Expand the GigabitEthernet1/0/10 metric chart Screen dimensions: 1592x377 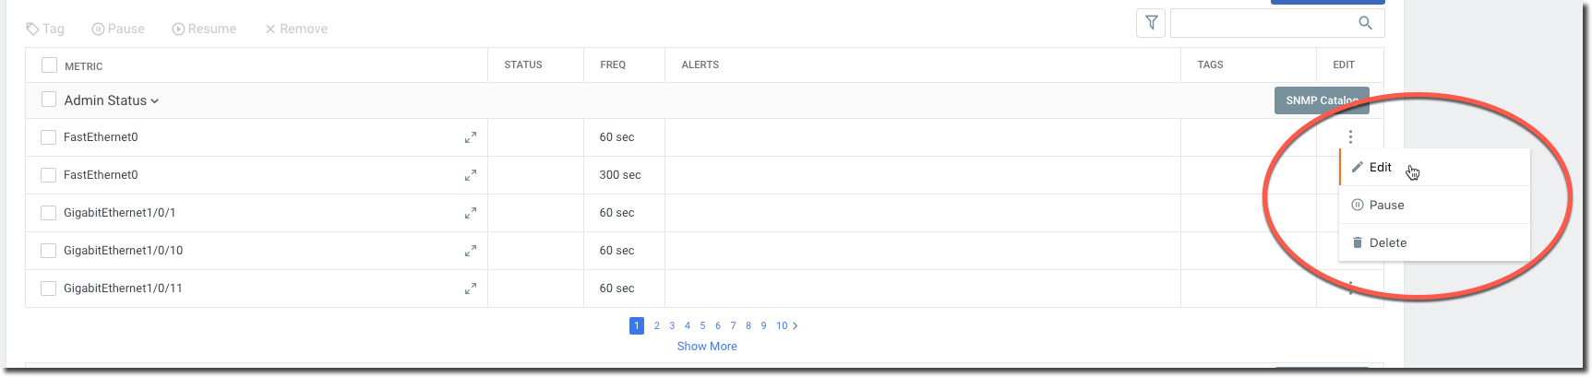pos(471,251)
